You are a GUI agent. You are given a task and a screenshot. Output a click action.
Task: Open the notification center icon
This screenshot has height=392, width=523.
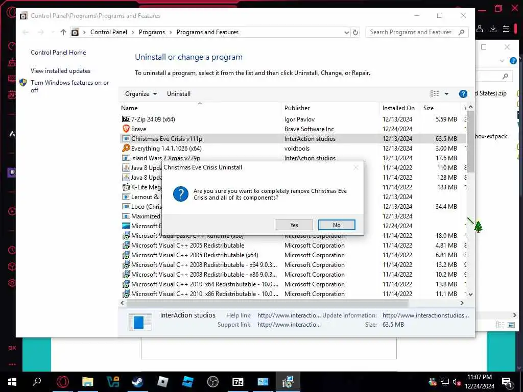(507, 382)
